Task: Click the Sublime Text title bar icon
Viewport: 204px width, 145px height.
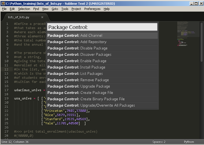Action: tap(3, 4)
